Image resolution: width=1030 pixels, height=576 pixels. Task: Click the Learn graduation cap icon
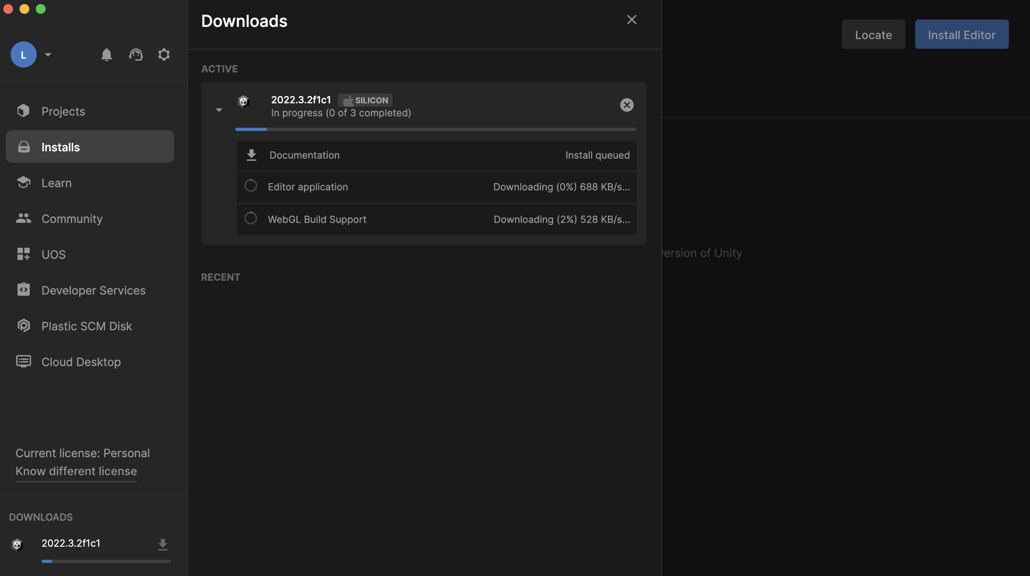[x=24, y=183]
